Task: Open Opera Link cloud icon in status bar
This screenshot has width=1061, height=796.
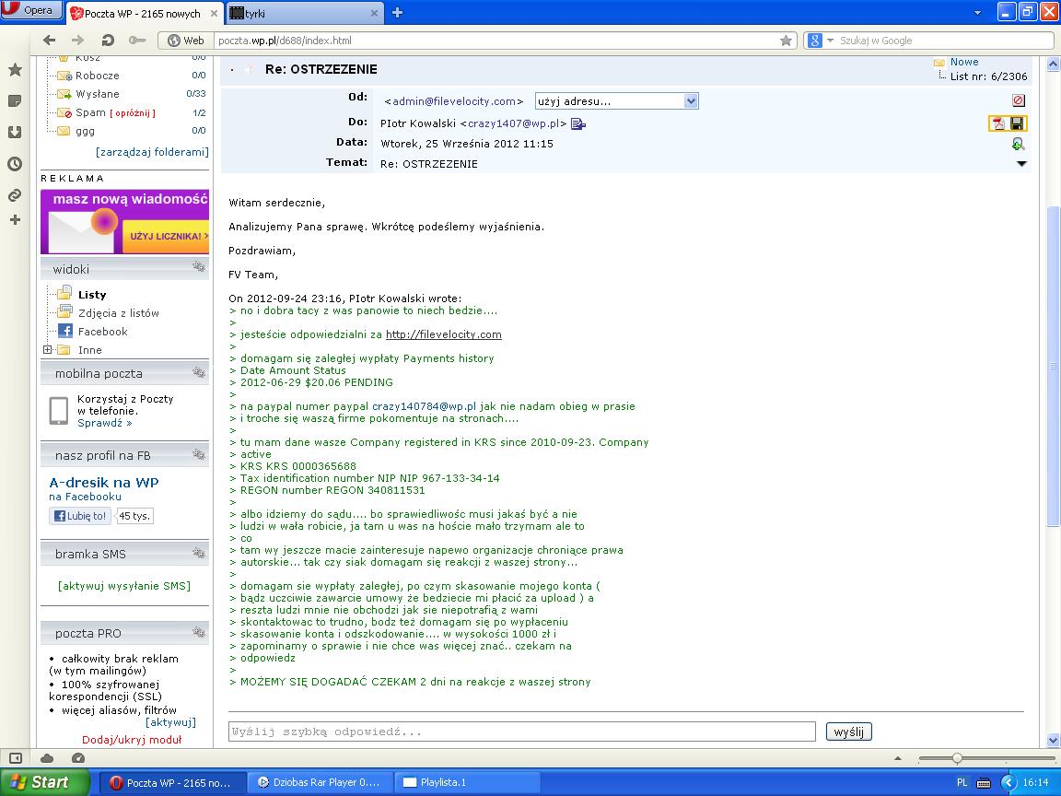Action: (47, 758)
